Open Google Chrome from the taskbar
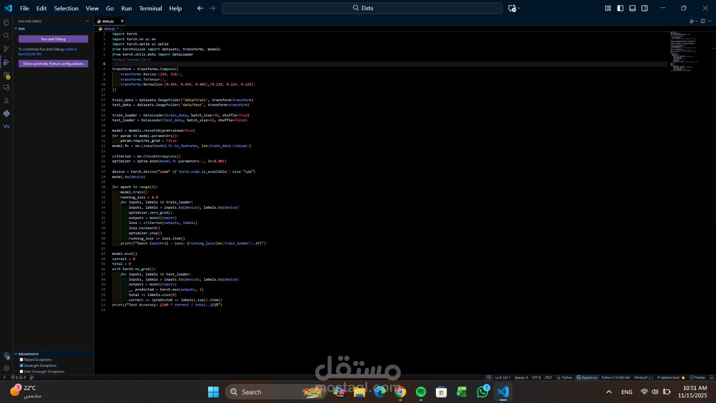The image size is (716, 403). [x=401, y=392]
